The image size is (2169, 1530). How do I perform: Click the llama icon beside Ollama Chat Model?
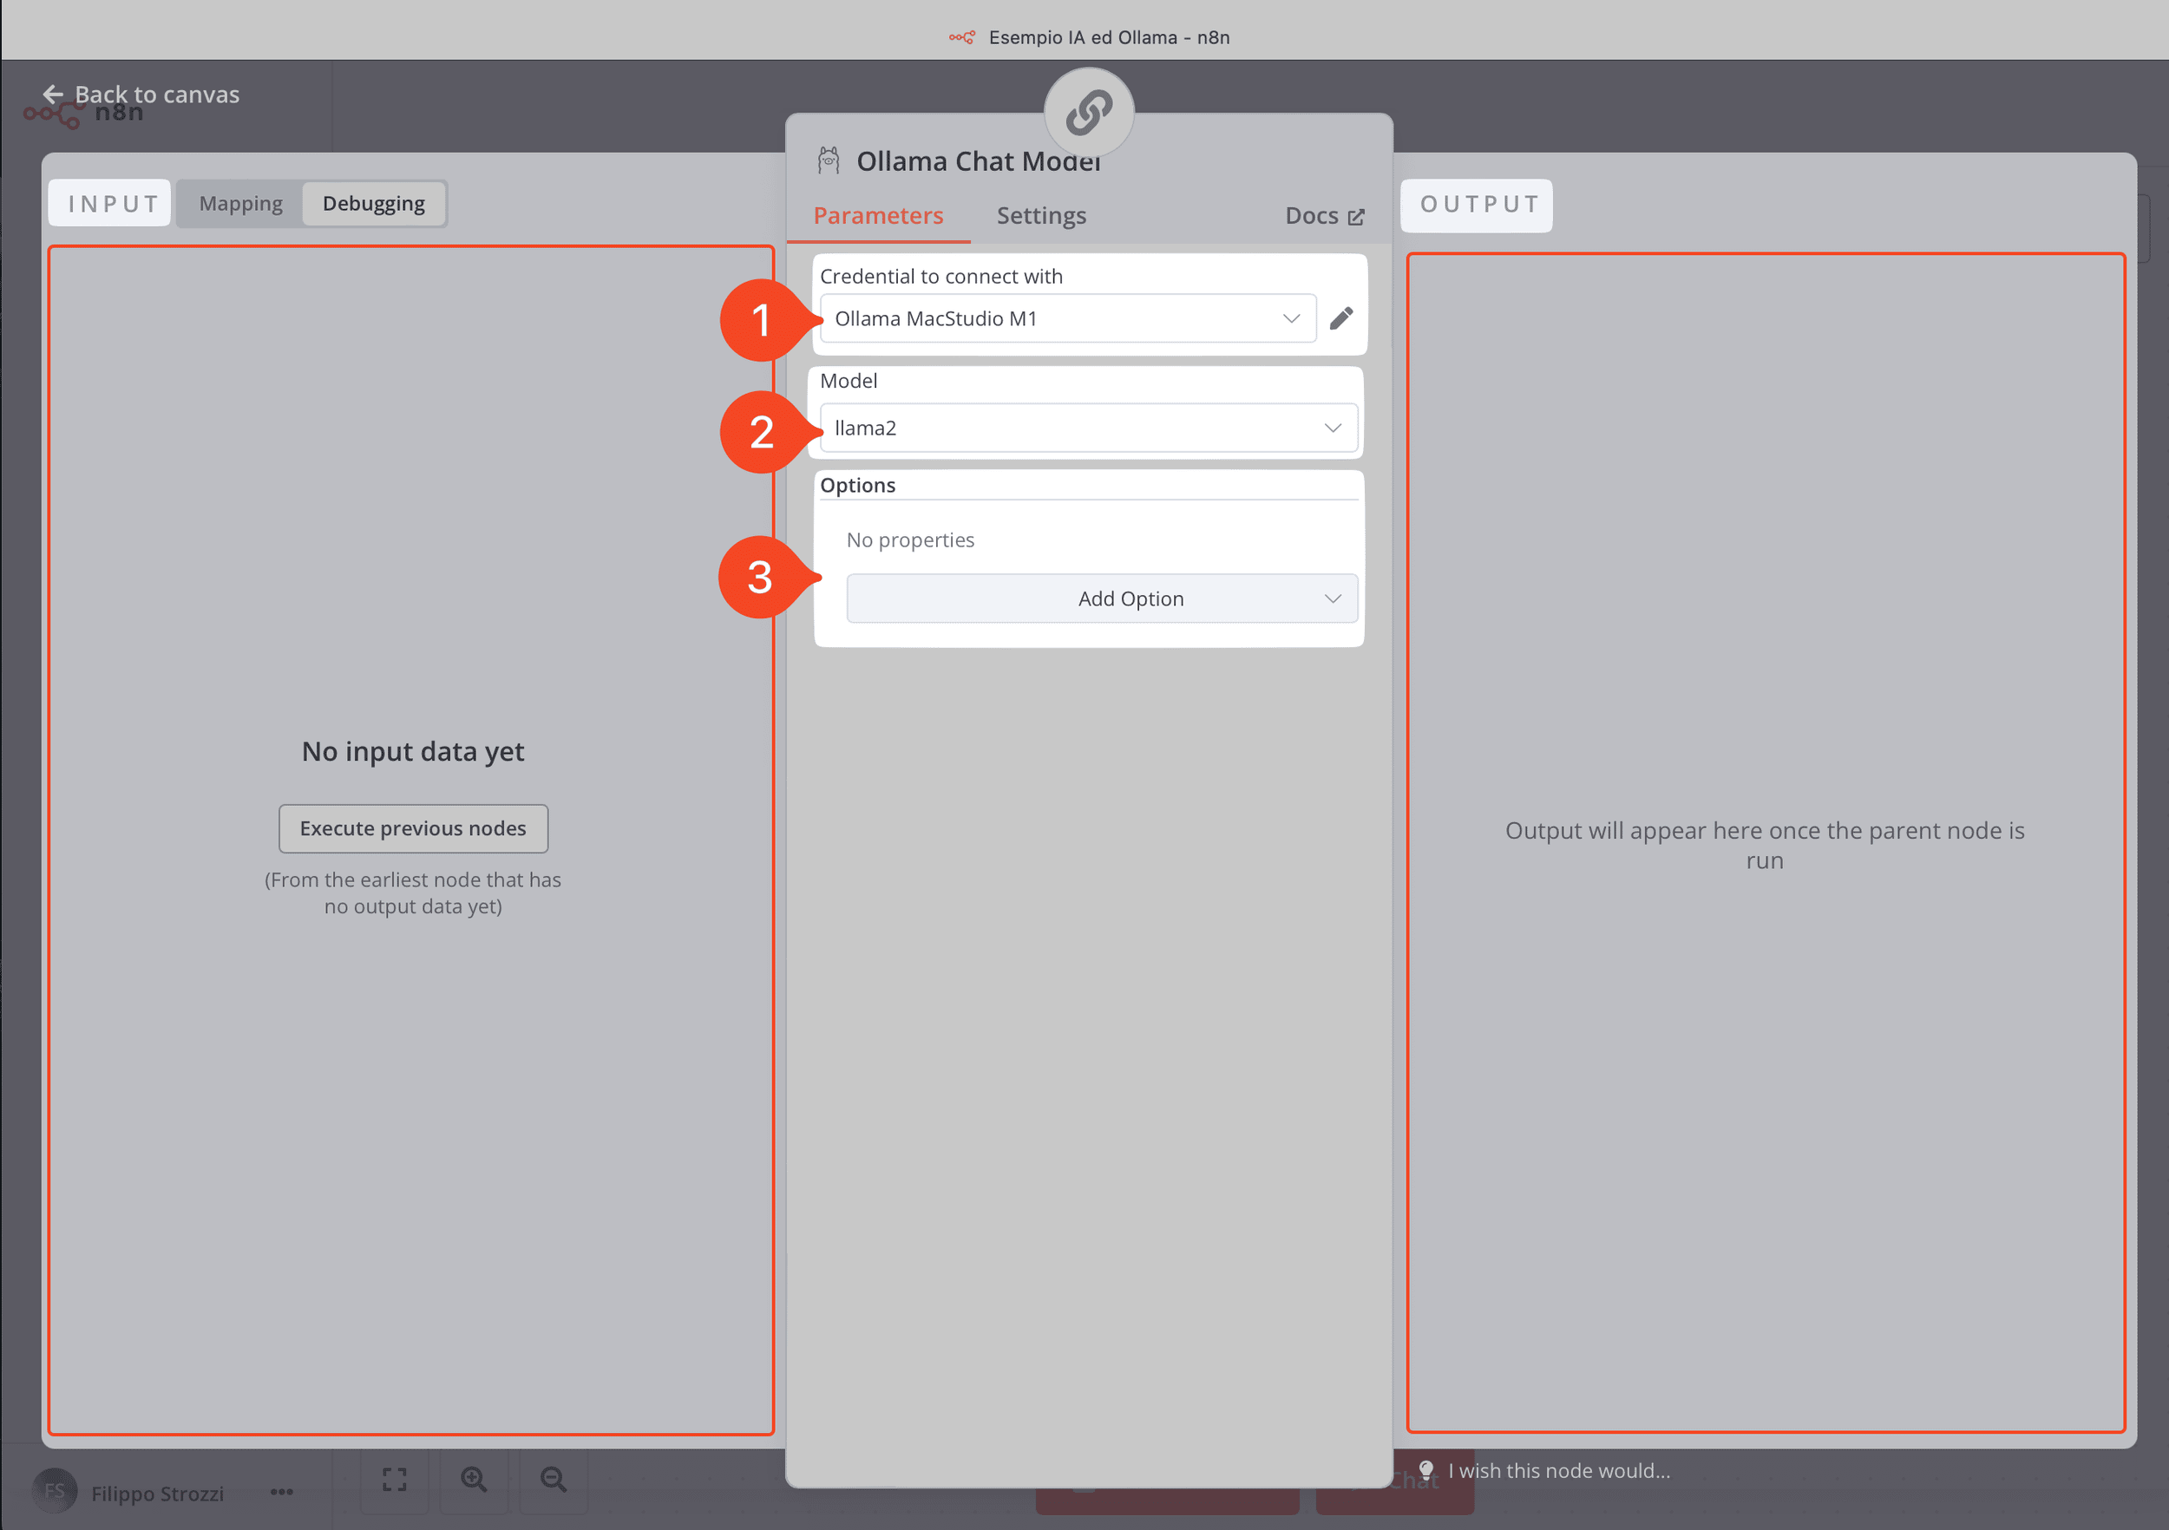click(x=829, y=160)
